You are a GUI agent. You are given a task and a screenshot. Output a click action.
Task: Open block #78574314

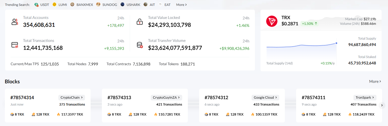22,98
